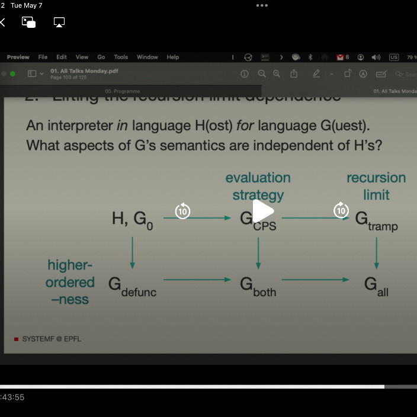Skip forward 10 seconds
The height and width of the screenshot is (417, 417).
tap(341, 211)
